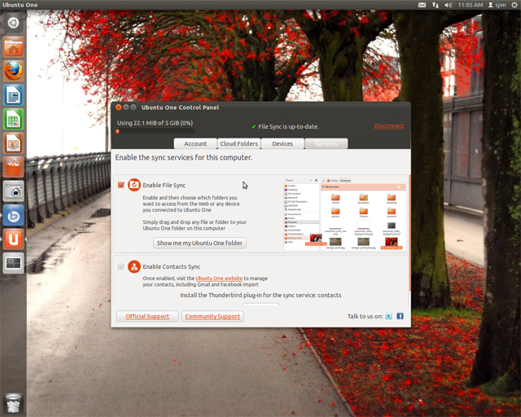Click the storage usage progress bar
521x417 pixels.
(x=155, y=131)
